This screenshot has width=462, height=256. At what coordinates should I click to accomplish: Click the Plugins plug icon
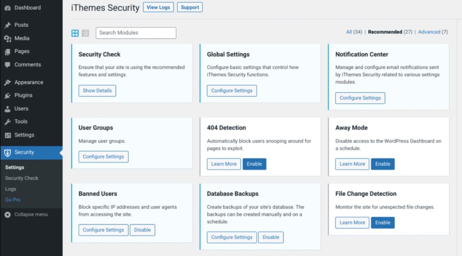(x=8, y=96)
